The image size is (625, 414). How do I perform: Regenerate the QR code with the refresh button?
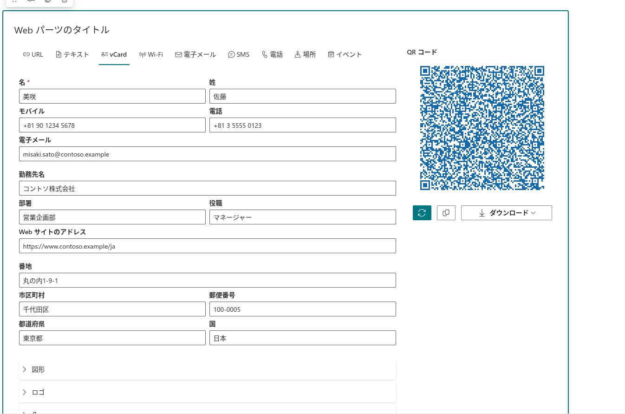click(x=422, y=213)
